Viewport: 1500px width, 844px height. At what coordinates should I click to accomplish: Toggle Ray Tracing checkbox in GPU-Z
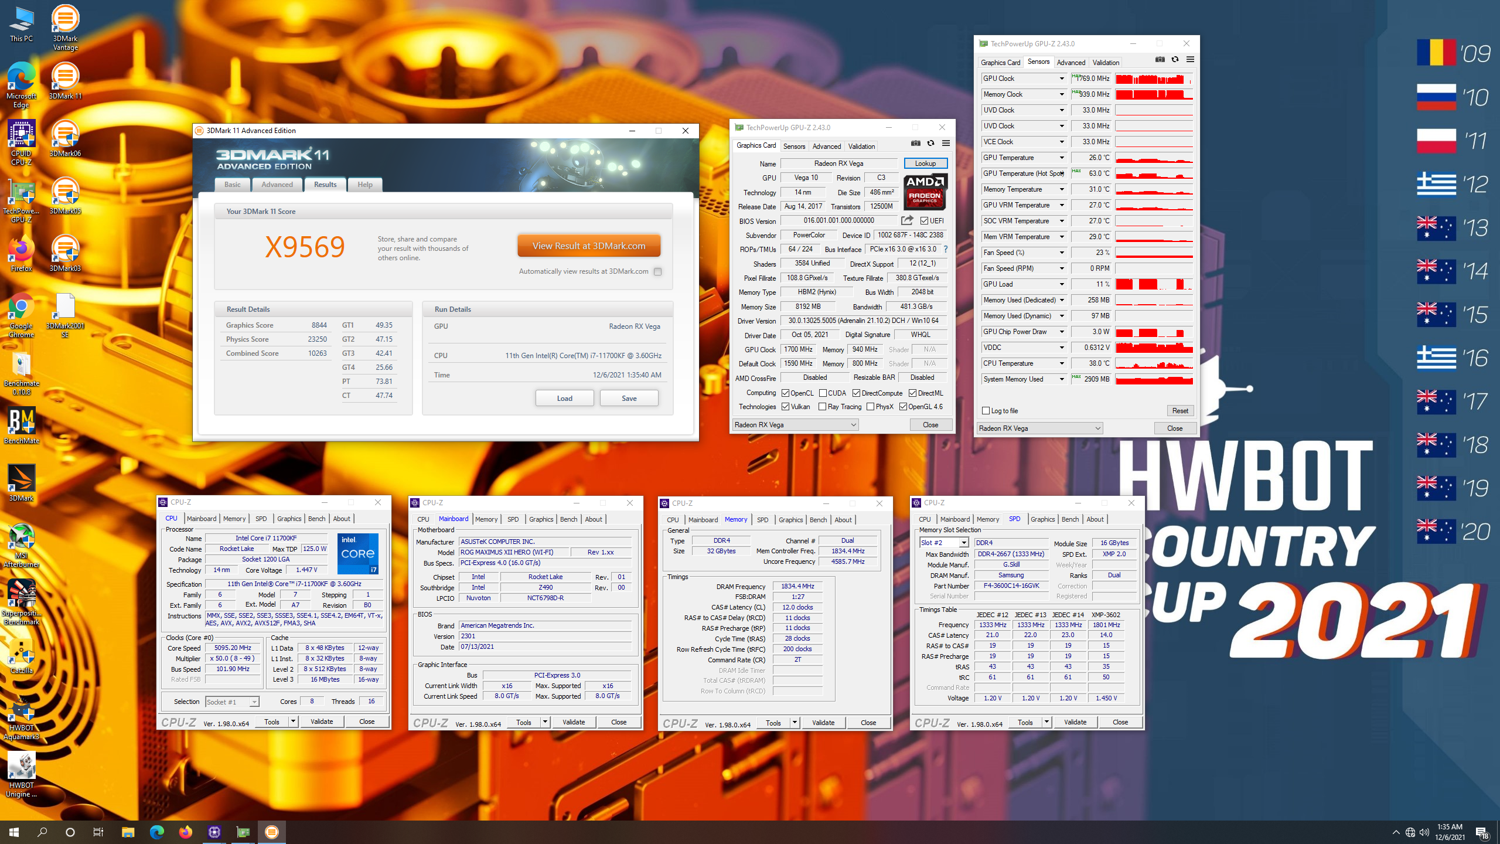[823, 407]
